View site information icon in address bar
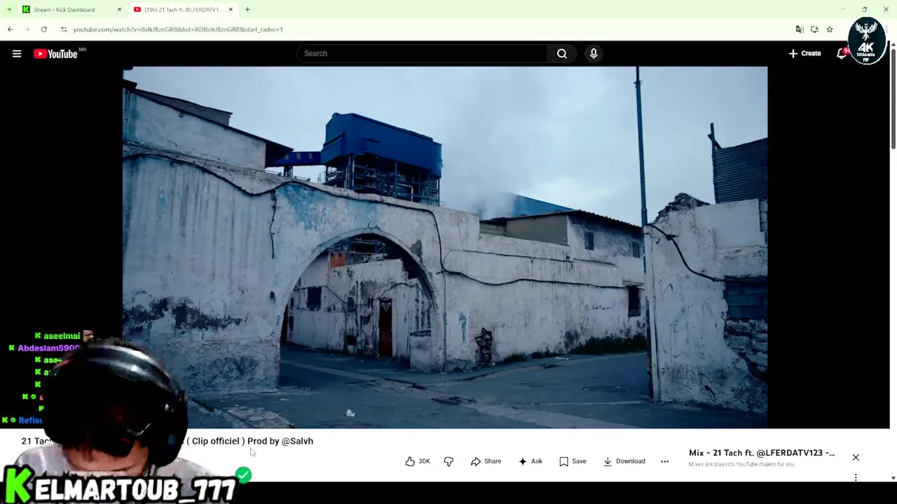This screenshot has width=897, height=504. pyautogui.click(x=64, y=29)
